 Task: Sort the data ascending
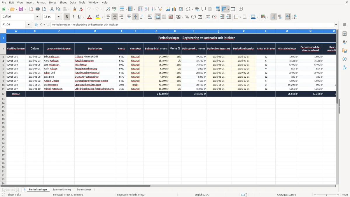coord(147,9)
